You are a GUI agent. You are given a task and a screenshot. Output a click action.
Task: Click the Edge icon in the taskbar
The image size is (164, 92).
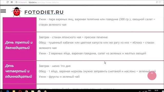tap(7, 91)
